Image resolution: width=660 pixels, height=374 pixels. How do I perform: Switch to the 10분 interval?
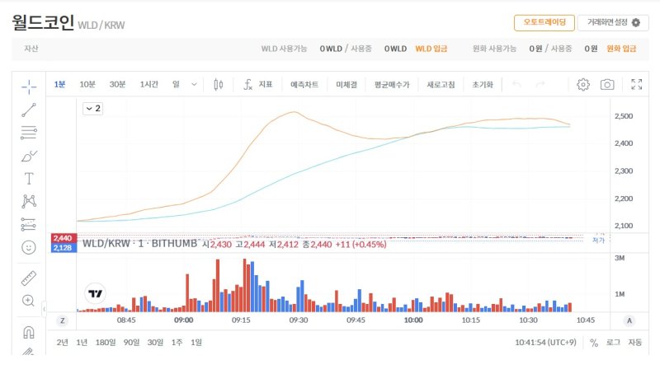tap(87, 84)
